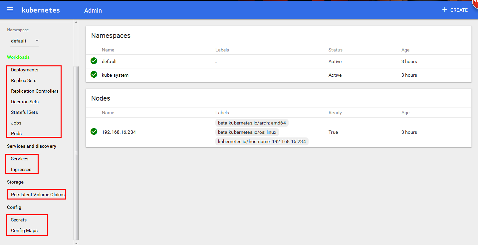Click the Storage heading

tap(15, 182)
